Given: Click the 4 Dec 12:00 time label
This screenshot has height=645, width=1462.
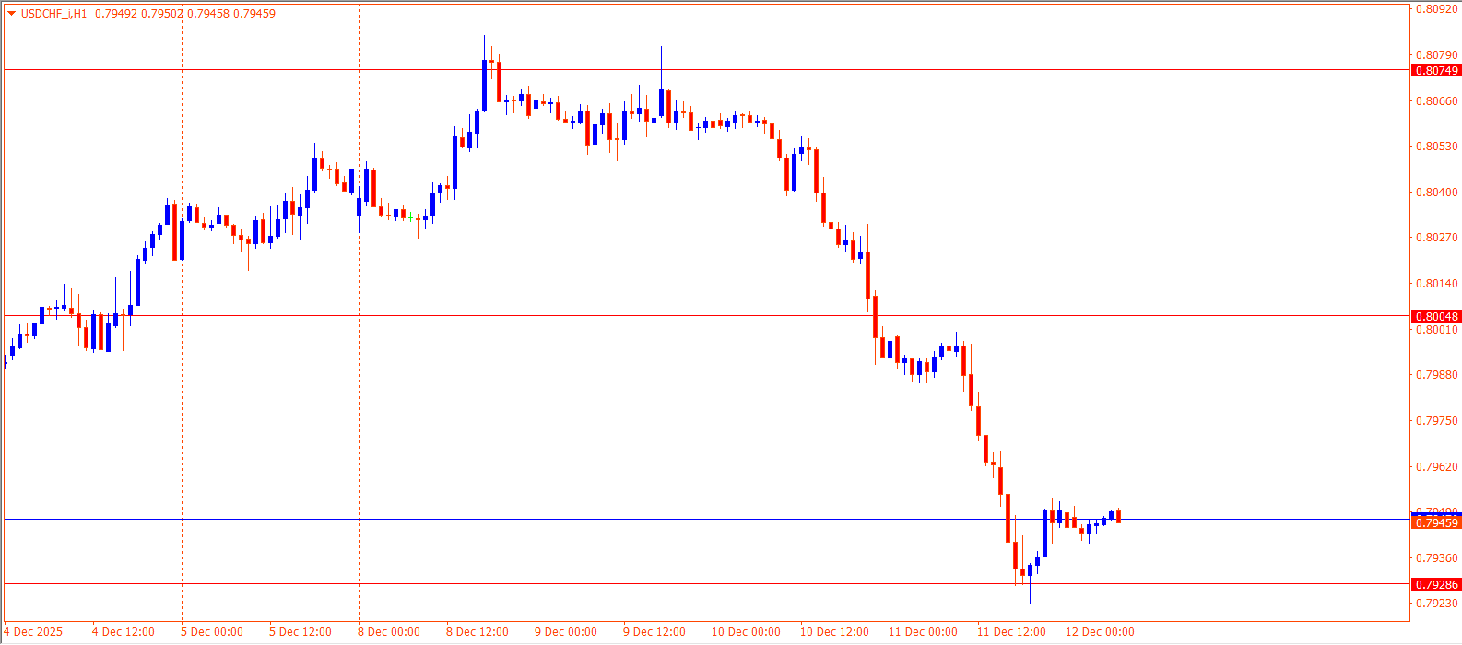Looking at the screenshot, I should tap(124, 632).
